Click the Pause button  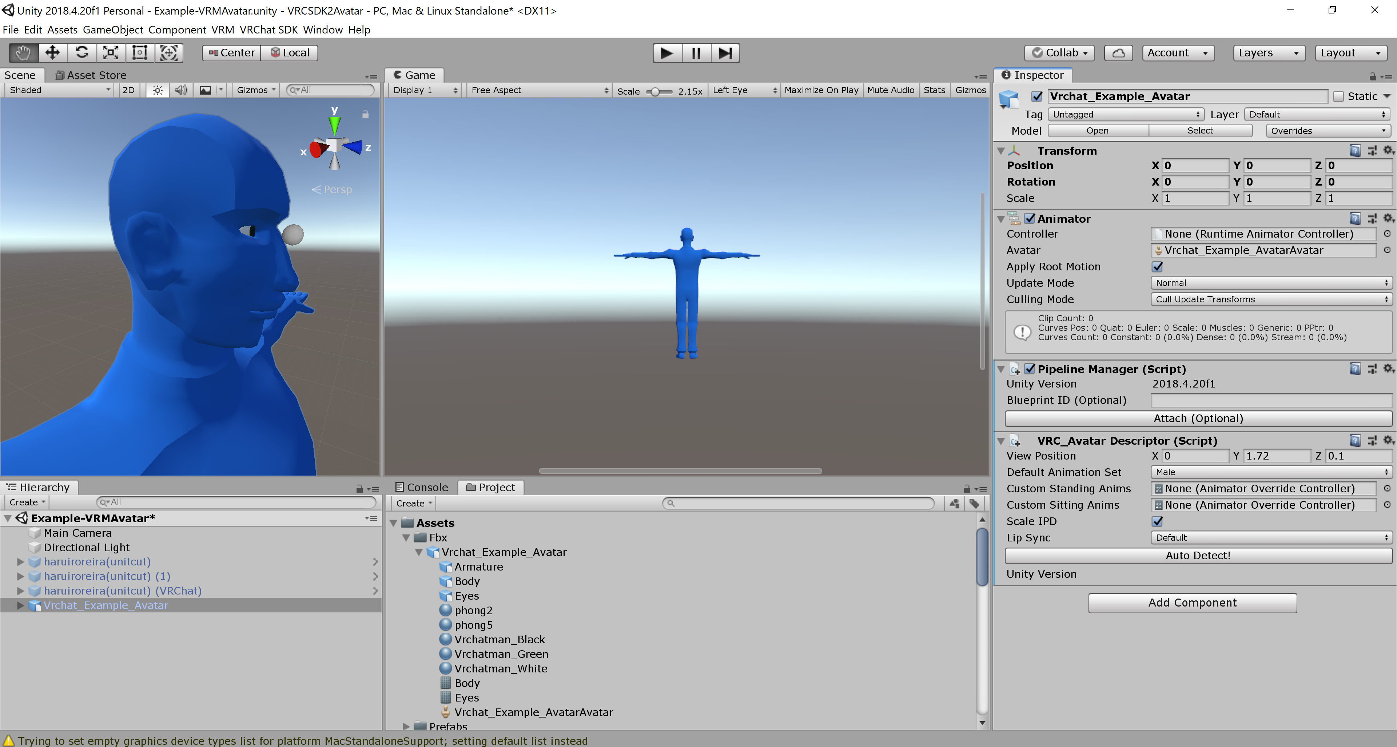tap(696, 53)
